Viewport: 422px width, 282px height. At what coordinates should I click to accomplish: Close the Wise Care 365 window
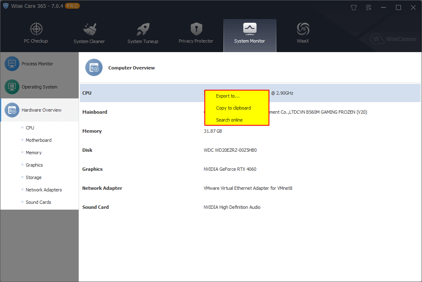click(413, 7)
